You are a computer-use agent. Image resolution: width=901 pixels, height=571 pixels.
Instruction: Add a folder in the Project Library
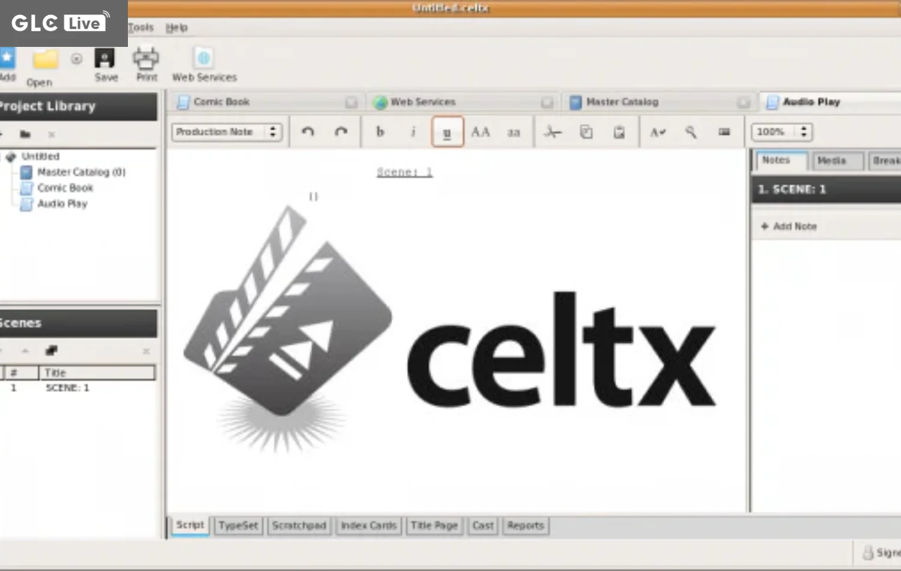tap(25, 134)
